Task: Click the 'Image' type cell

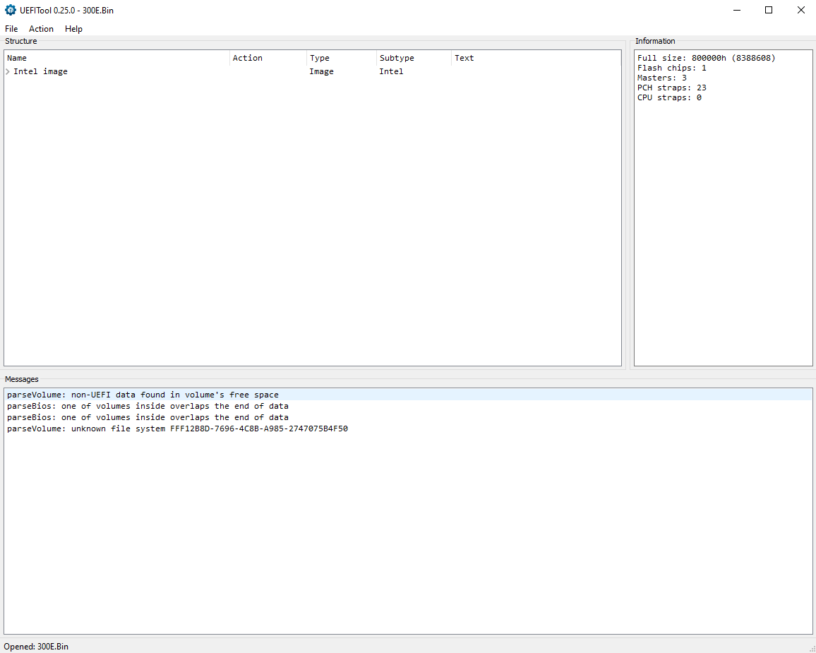Action: click(322, 71)
